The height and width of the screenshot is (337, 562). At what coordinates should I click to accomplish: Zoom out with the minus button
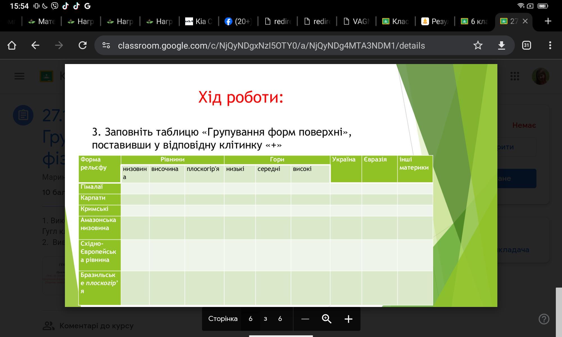[305, 319]
